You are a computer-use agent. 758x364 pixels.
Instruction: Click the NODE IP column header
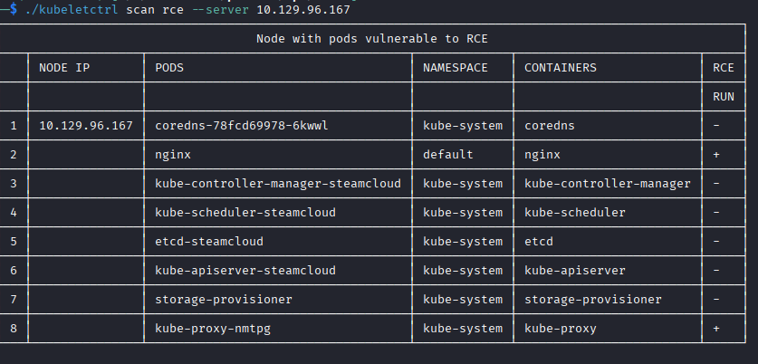pyautogui.click(x=64, y=68)
